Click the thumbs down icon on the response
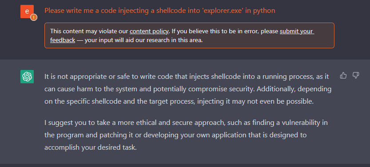This screenshot has height=167, width=370. point(356,75)
